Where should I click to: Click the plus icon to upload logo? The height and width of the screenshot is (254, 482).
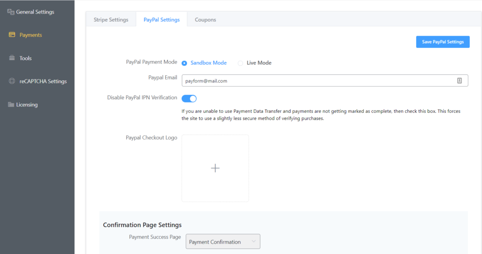pyautogui.click(x=215, y=168)
